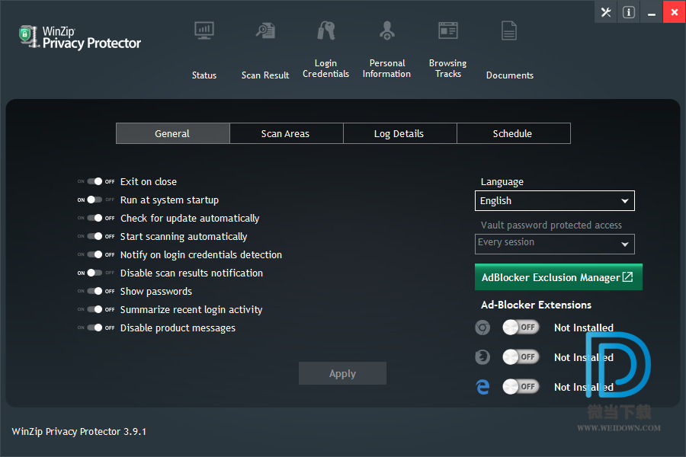Select the General tab
686x457 pixels.
click(x=173, y=133)
